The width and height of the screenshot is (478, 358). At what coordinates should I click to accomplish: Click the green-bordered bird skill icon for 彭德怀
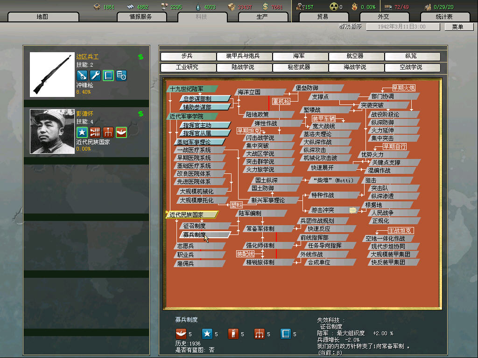121,132
